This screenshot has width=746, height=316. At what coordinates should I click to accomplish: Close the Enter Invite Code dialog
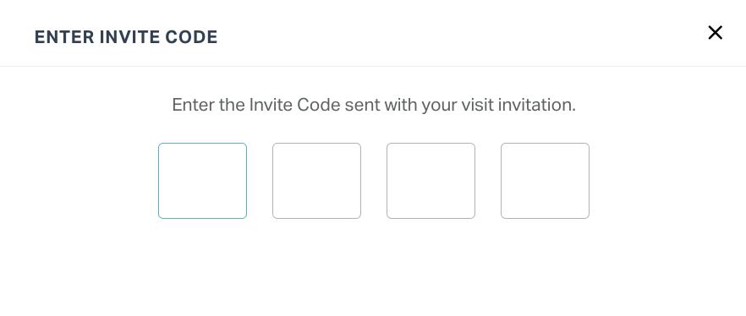click(x=715, y=33)
